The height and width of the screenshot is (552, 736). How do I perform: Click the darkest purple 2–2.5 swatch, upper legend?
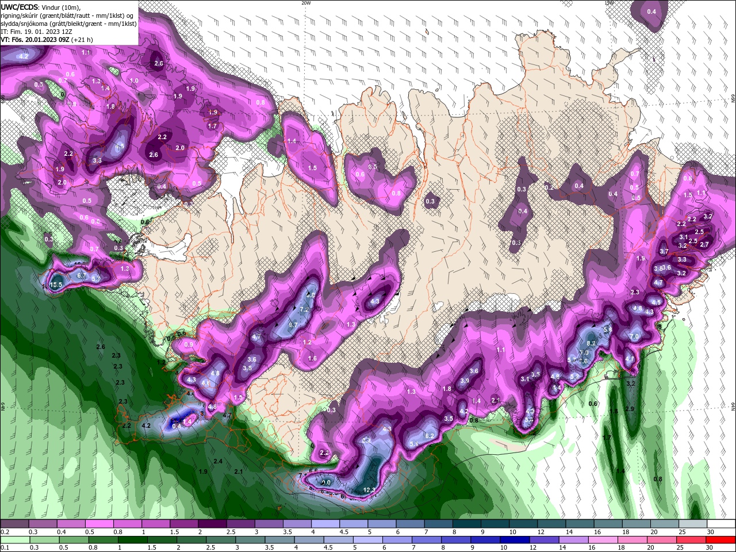tap(212, 524)
